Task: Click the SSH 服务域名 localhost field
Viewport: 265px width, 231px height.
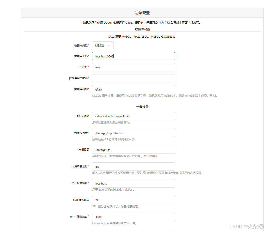Action: click(x=133, y=183)
